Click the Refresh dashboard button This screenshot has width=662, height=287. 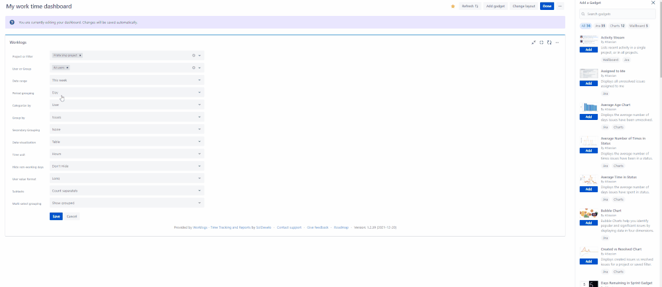[x=470, y=7]
